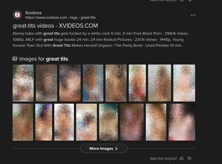Click the Xvideos site favicon icon
222x164 pixels.
coord(17,15)
